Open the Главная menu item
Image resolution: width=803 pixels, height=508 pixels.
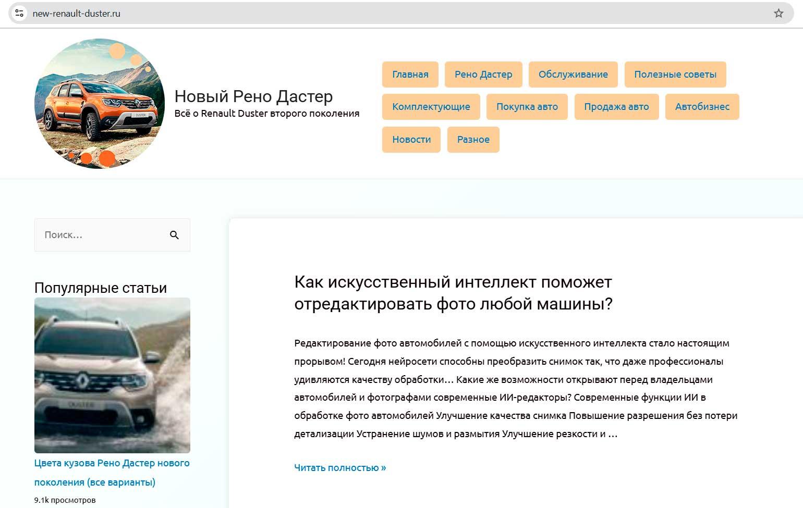tap(410, 75)
